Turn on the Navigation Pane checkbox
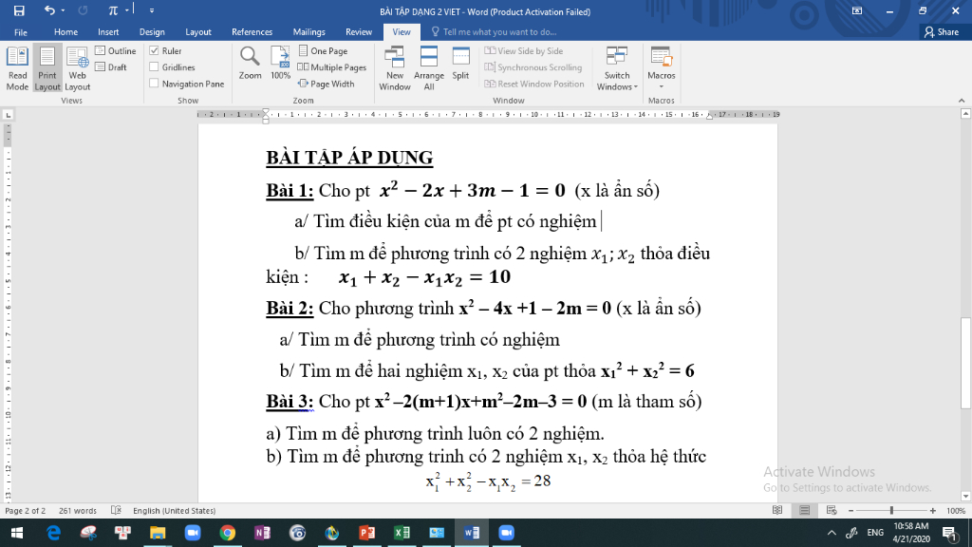 [x=155, y=84]
